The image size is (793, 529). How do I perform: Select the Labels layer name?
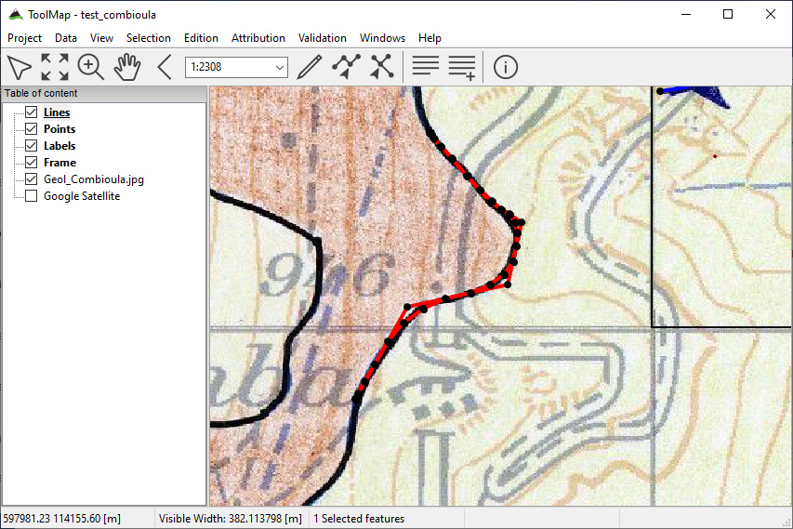coord(59,146)
